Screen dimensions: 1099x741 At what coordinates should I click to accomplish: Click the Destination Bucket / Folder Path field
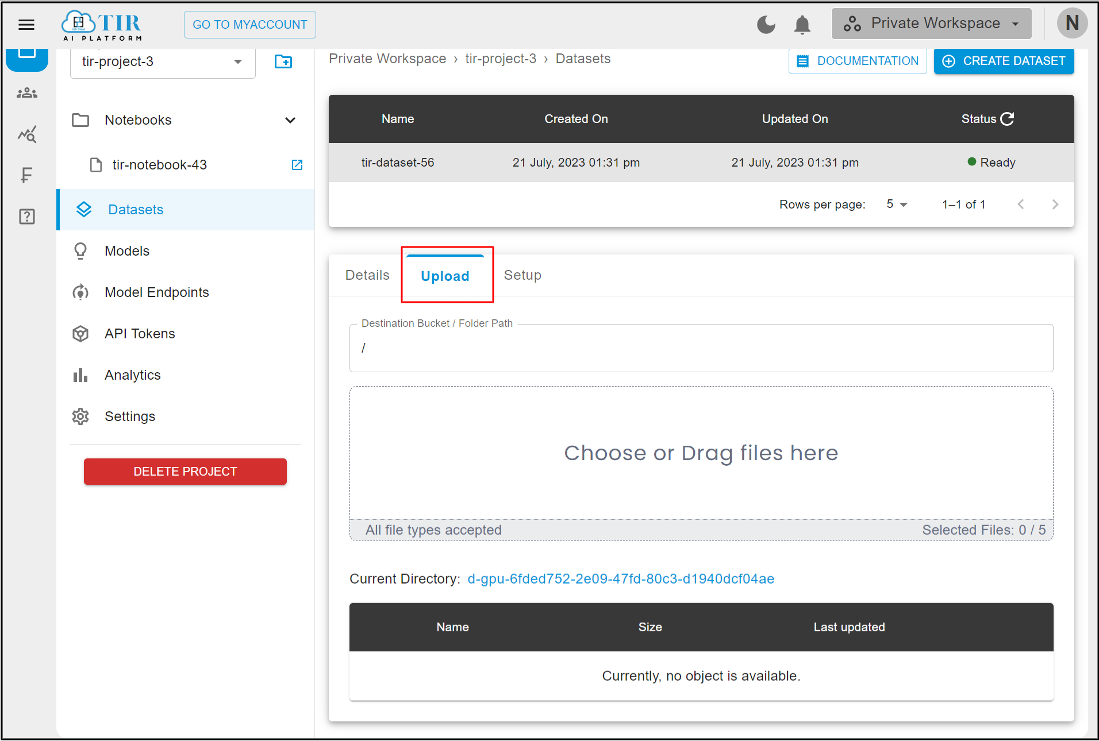tap(701, 348)
